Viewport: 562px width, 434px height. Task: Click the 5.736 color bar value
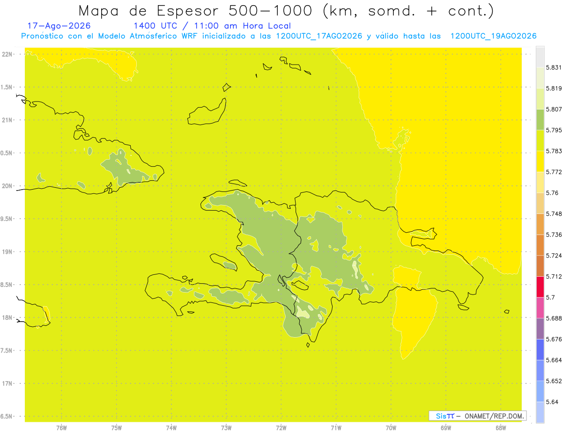(554, 235)
